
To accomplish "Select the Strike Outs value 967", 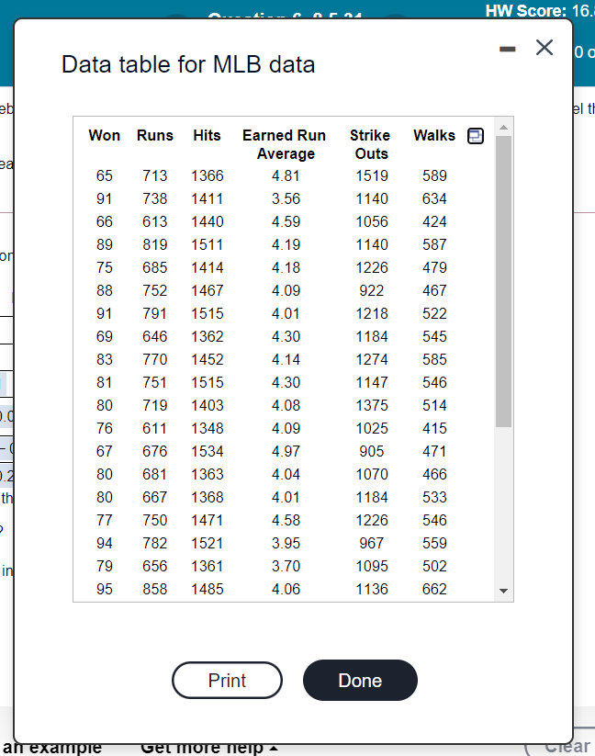I will coord(372,544).
